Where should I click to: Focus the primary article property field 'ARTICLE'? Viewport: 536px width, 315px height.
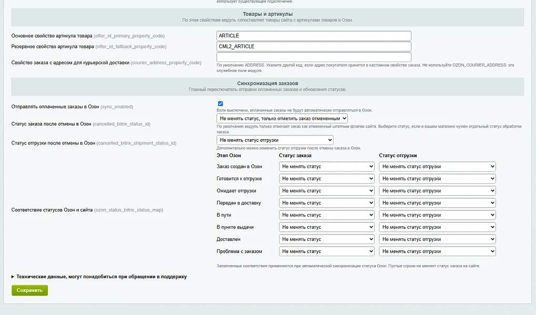tap(314, 36)
